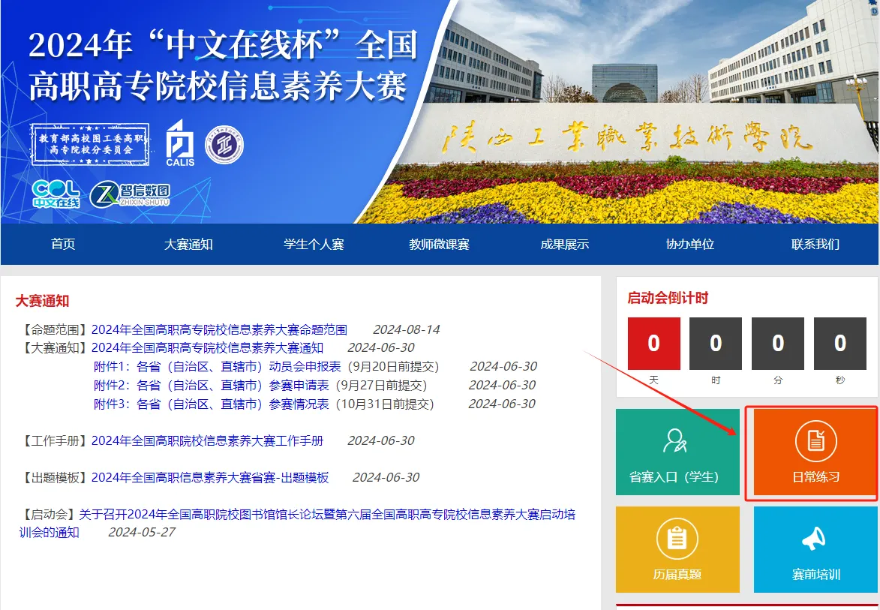Click the round purple school emblem
This screenshot has width=880, height=610.
pyautogui.click(x=224, y=144)
